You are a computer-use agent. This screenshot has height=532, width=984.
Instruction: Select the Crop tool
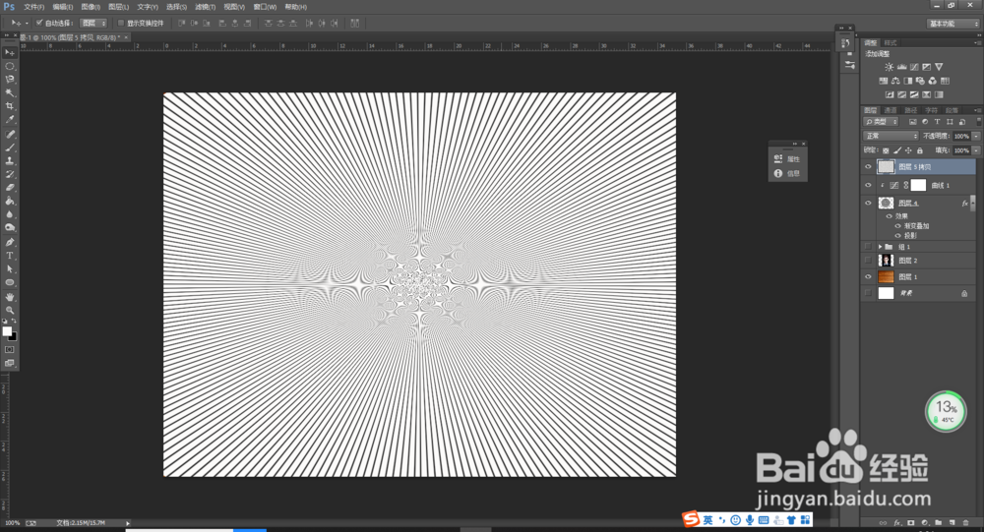pos(10,106)
